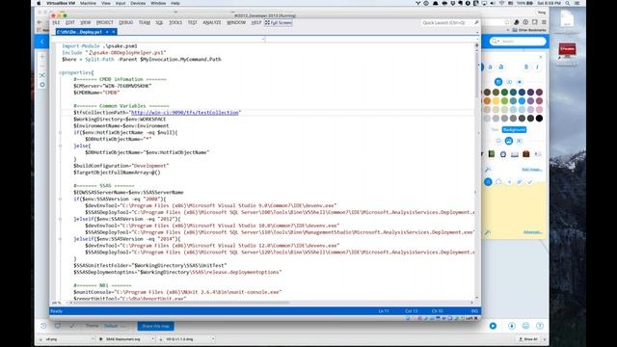The width and height of the screenshot is (617, 347).
Task: Click the search field in mind map app
Action: pos(518,41)
